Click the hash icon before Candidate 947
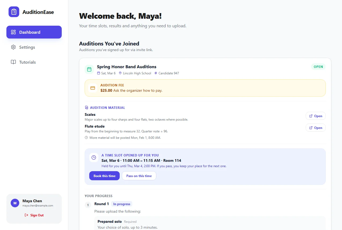The image size is (342, 230). point(156,73)
